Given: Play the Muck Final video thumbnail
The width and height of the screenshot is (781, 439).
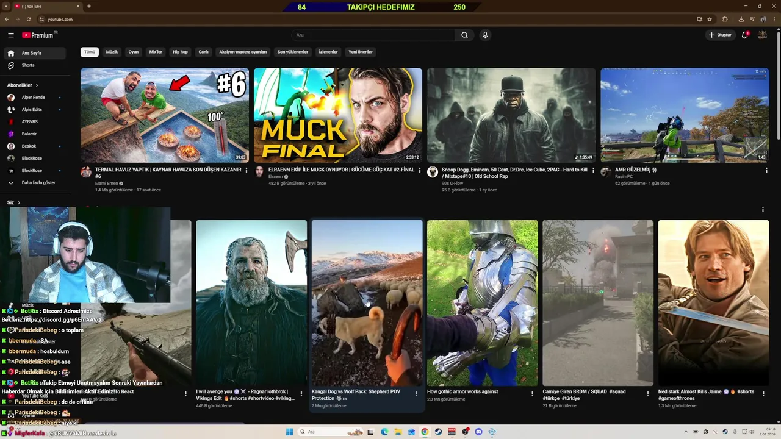Looking at the screenshot, I should point(338,115).
